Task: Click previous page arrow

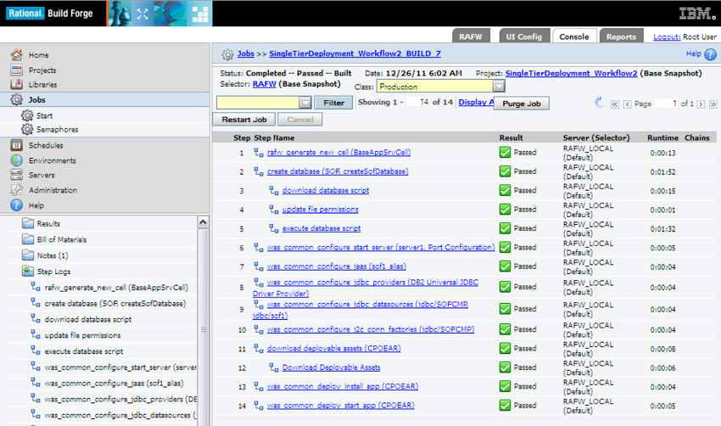Action: [627, 104]
